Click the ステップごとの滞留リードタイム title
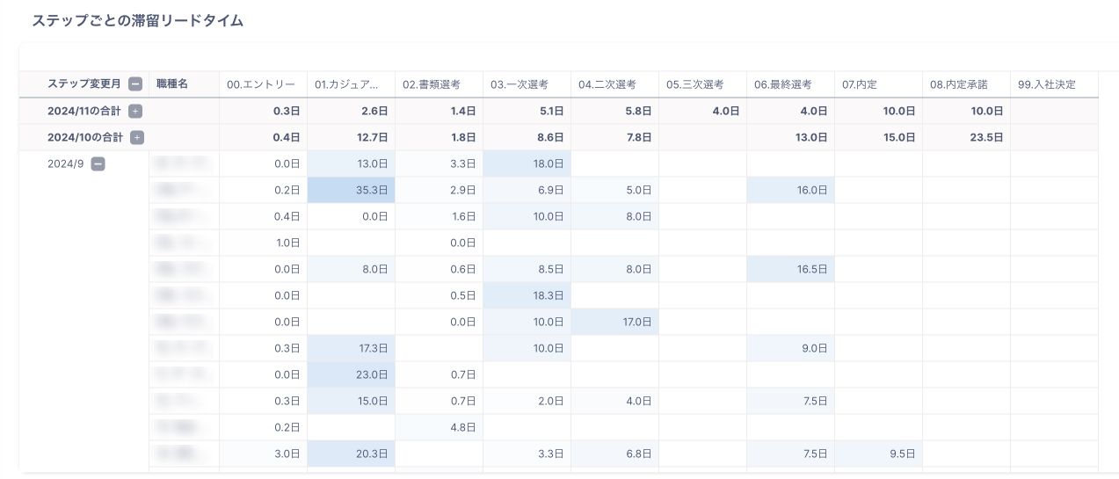This screenshot has width=1119, height=479. (x=138, y=21)
